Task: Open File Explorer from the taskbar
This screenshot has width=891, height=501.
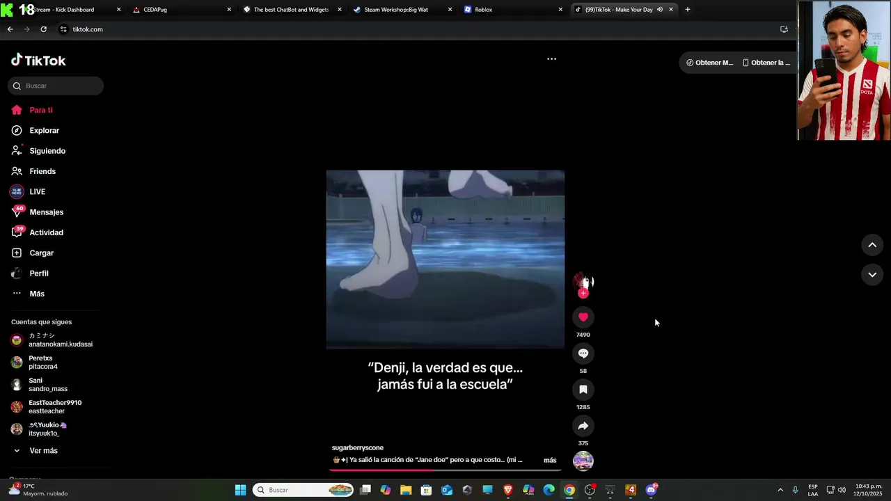Action: coord(406,490)
